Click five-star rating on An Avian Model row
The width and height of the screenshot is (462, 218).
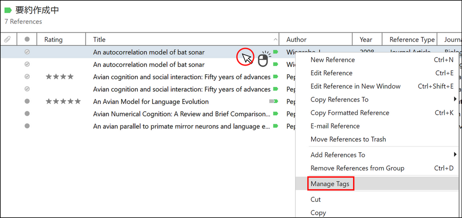tap(63, 102)
